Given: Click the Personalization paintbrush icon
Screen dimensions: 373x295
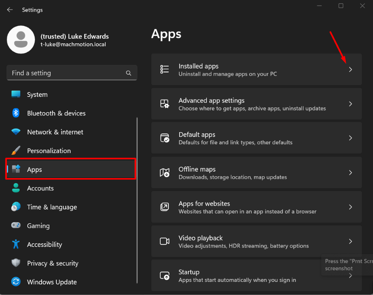Looking at the screenshot, I should click(x=16, y=151).
